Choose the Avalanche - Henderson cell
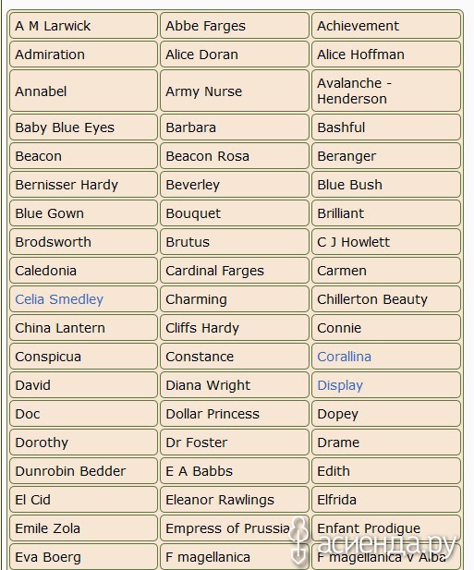The image size is (474, 570). pos(386,91)
